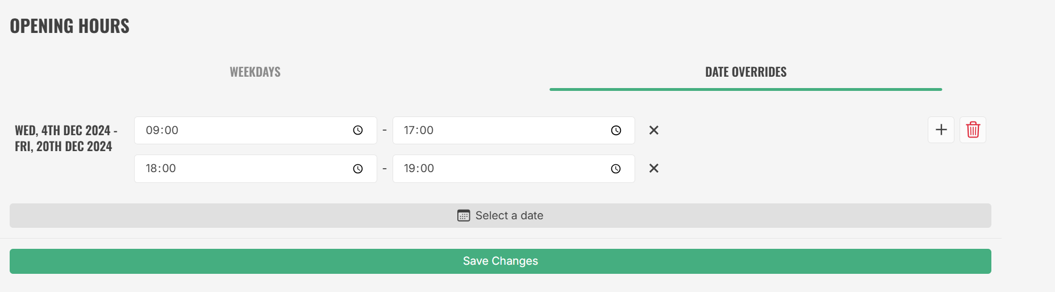Click green underline beneath Date Overrides tab
This screenshot has height=292, width=1055.
pos(746,89)
